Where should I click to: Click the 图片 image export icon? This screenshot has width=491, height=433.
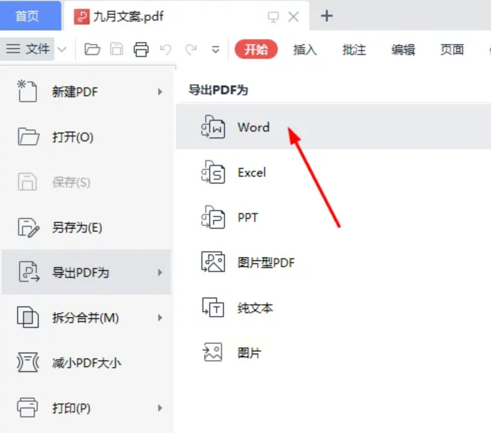pyautogui.click(x=213, y=352)
